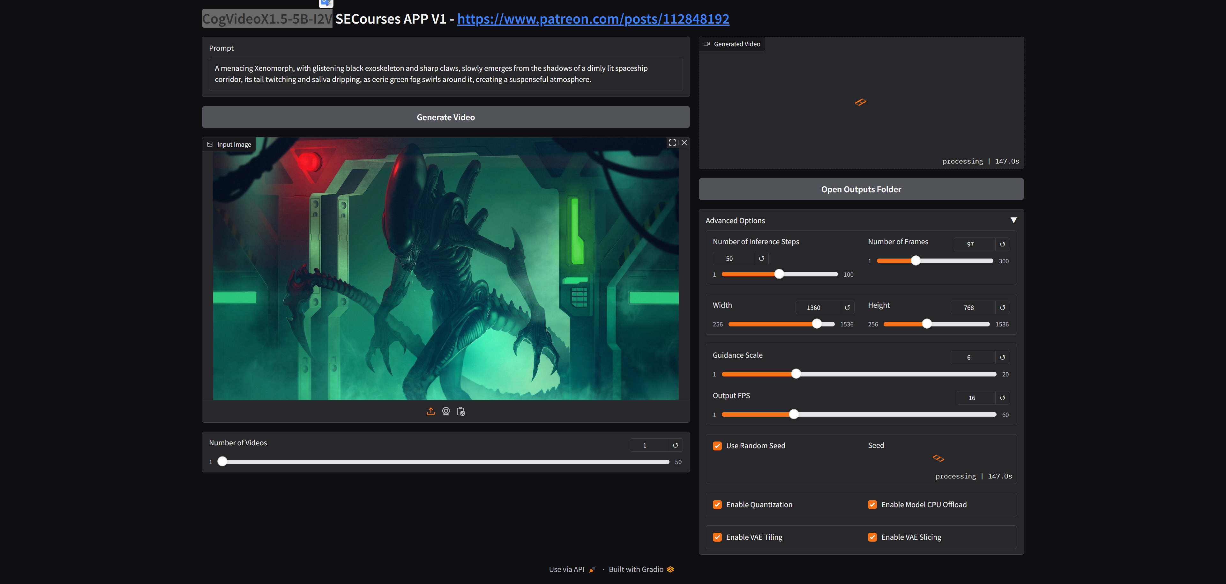1226x584 pixels.
Task: Remove the input image with X icon
Action: 684,143
